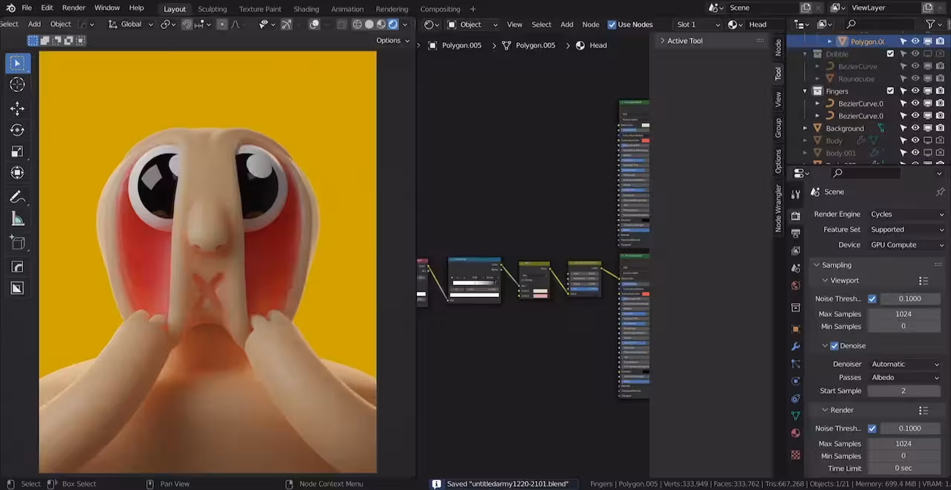Open the World properties tab icon

click(796, 286)
